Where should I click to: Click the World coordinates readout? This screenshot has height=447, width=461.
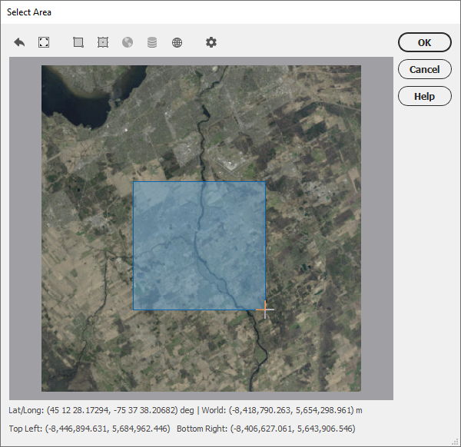tap(282, 410)
